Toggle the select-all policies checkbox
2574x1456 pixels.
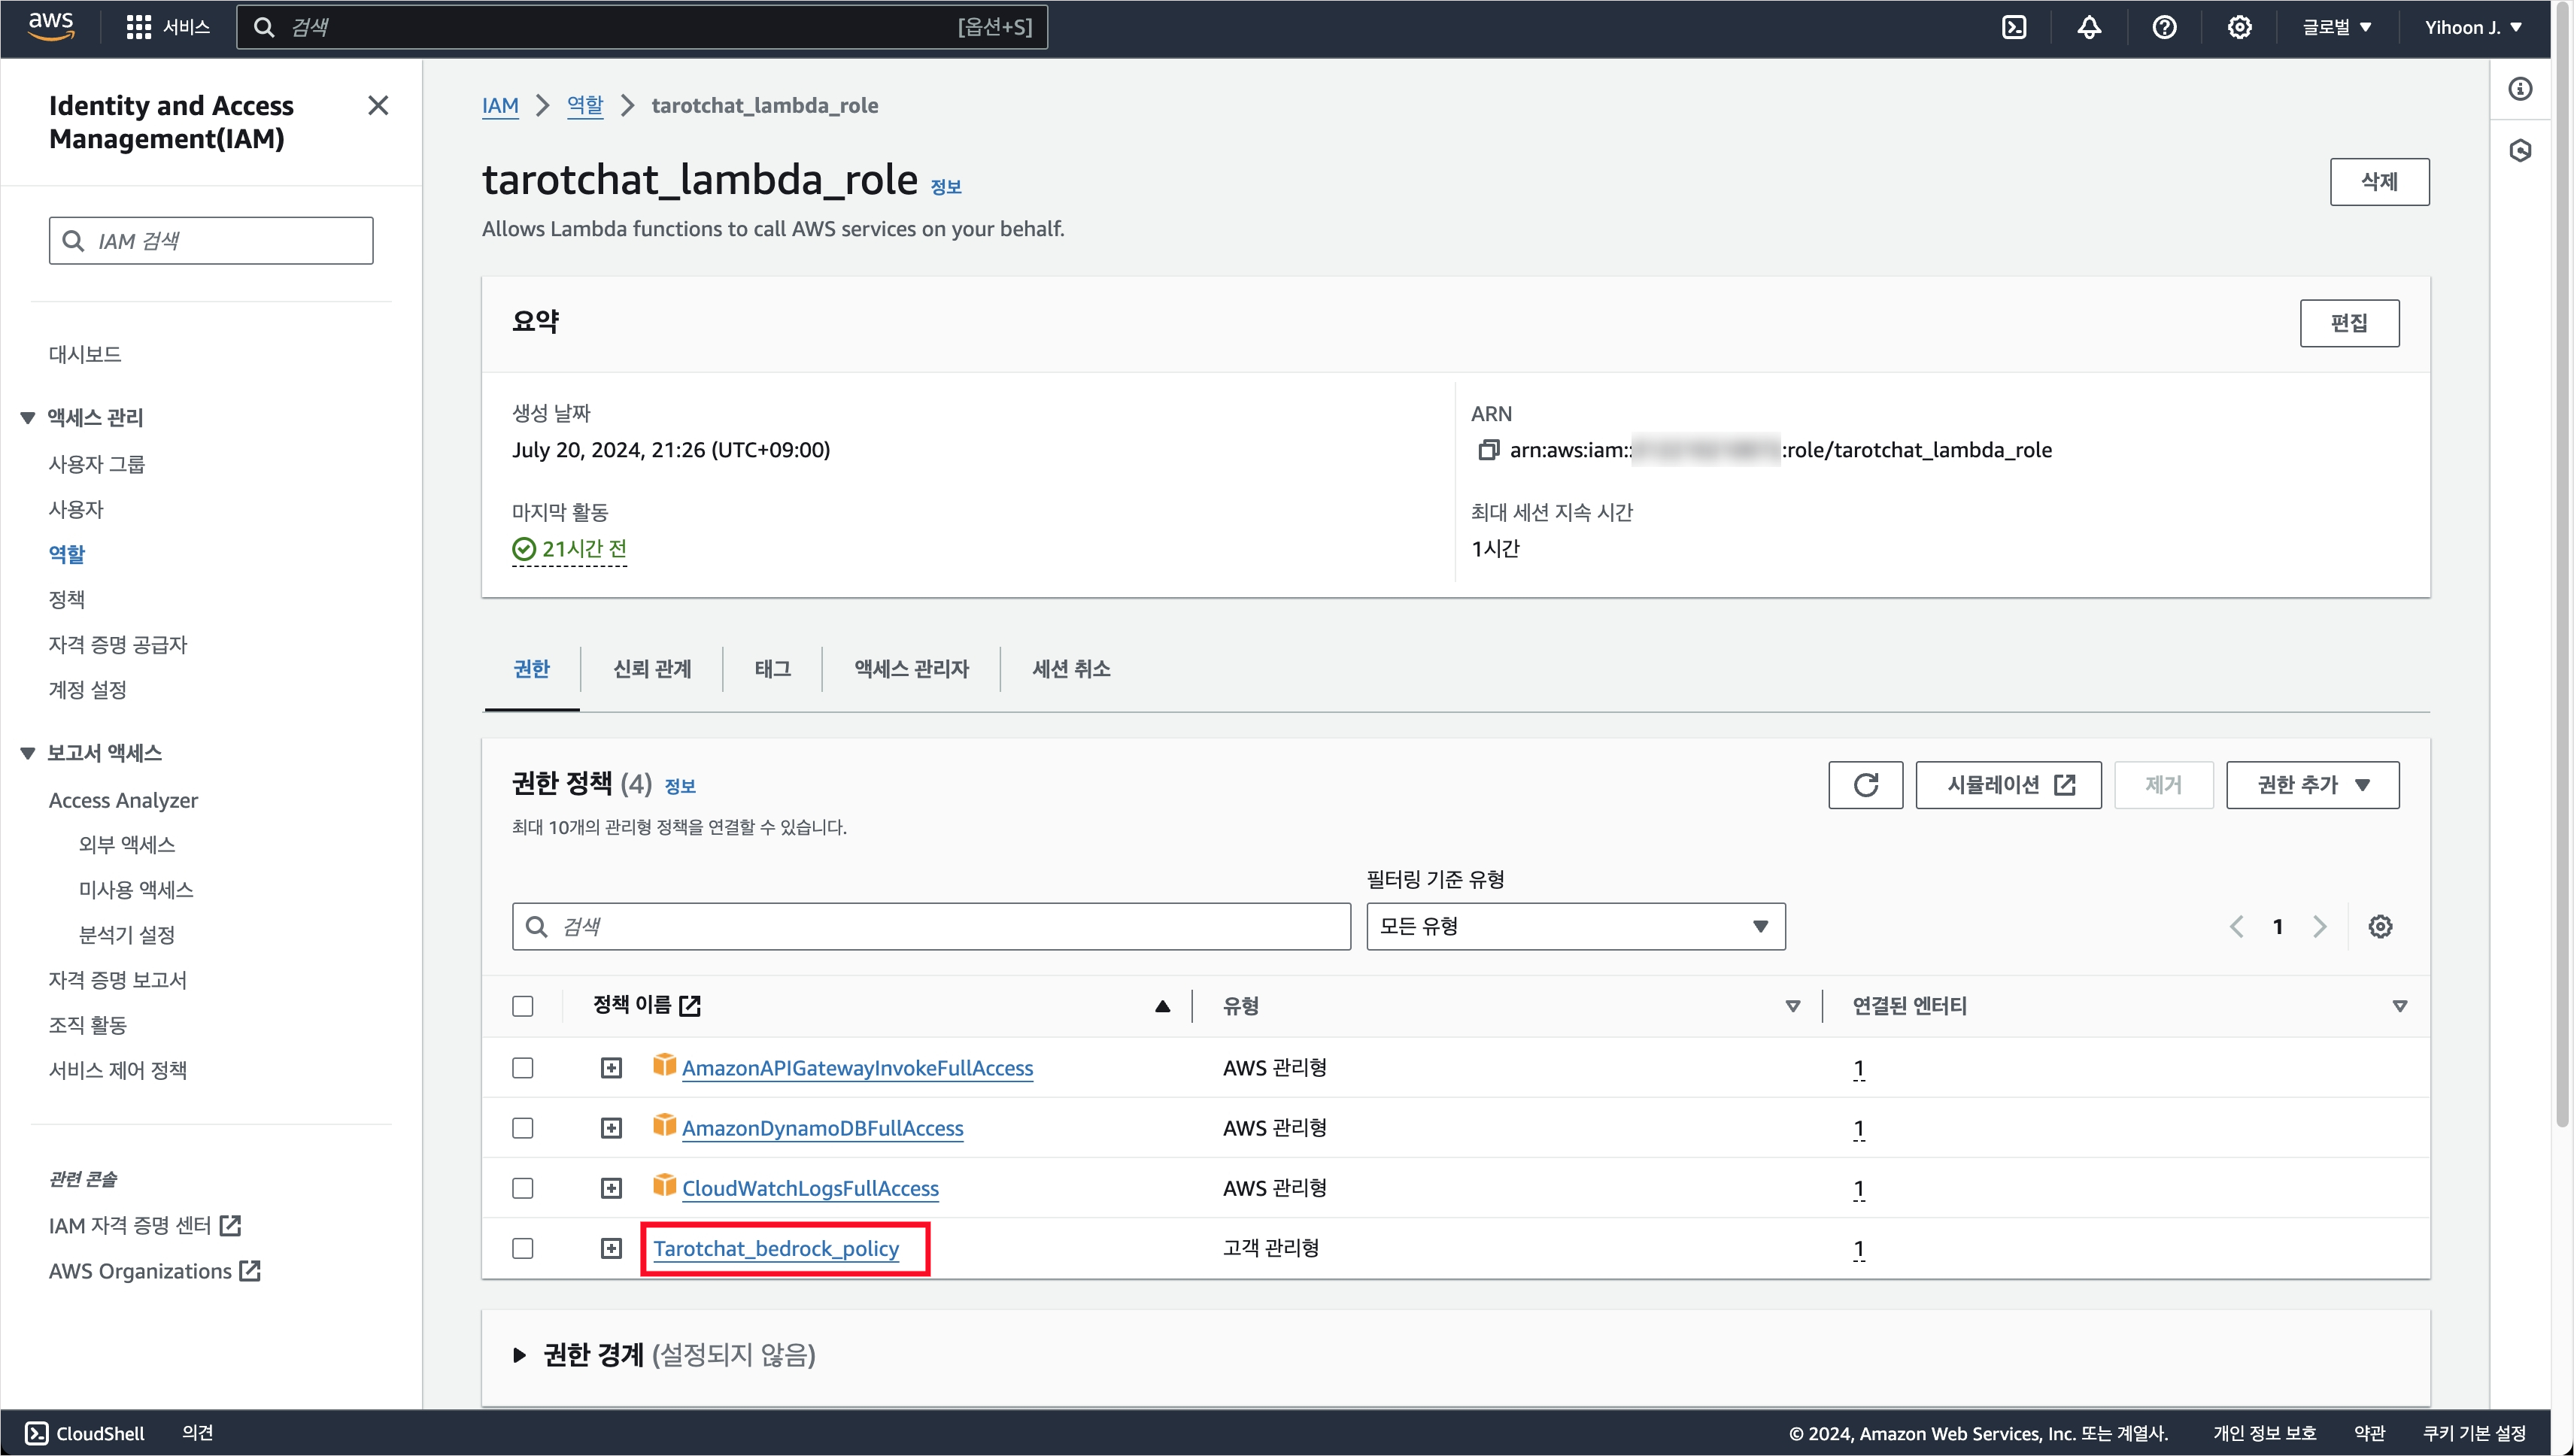(x=523, y=1006)
